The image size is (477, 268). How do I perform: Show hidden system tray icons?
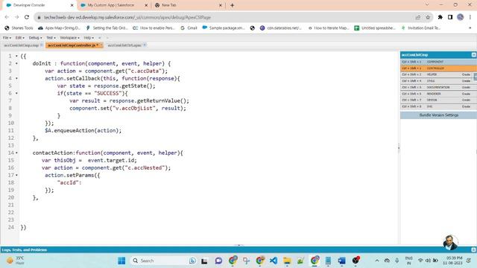coord(377,261)
